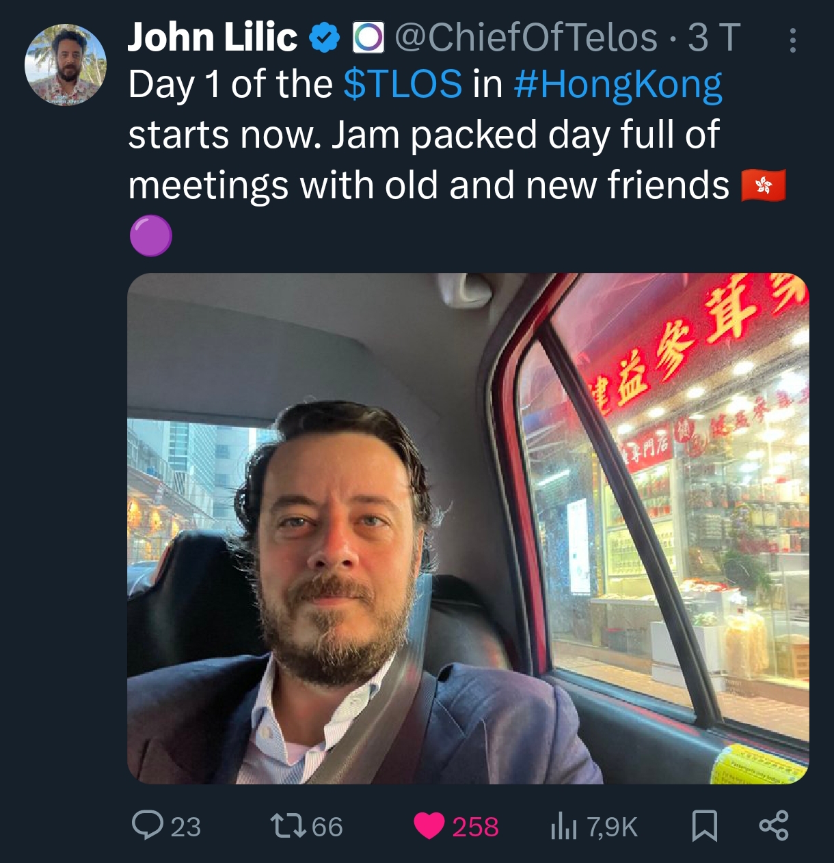Open the $TLOS cashtag link
Image resolution: width=834 pixels, height=863 pixels.
[x=403, y=84]
